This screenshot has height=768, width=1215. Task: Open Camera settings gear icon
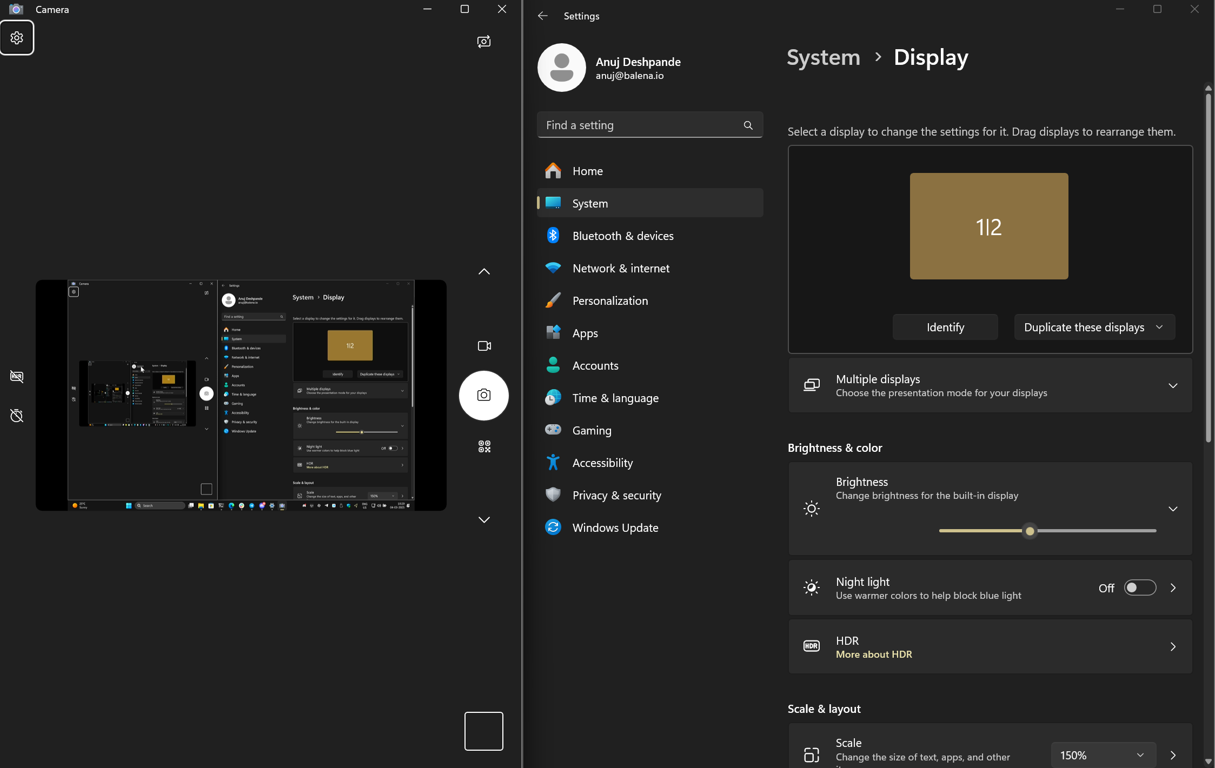click(x=17, y=38)
